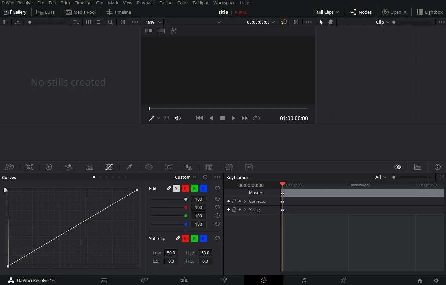Show the Media Pool button
This screenshot has width=446, height=285.
tap(80, 12)
